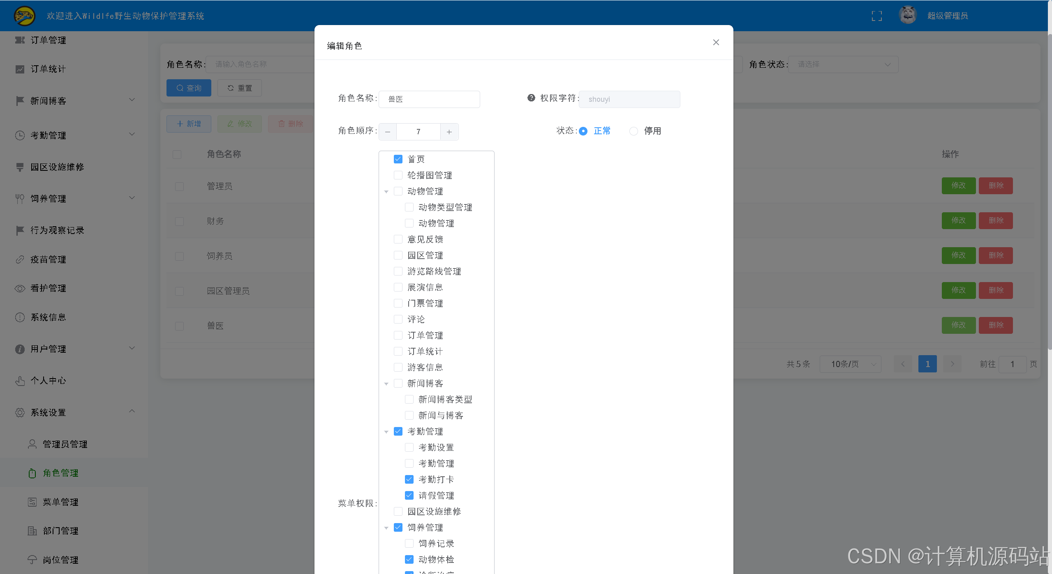Click the 订单统计 chart icon

tap(20, 69)
